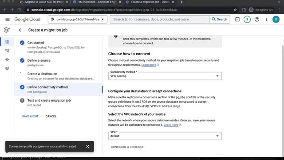Select the Get started step
The width and height of the screenshot is (284, 160).
(58, 47)
